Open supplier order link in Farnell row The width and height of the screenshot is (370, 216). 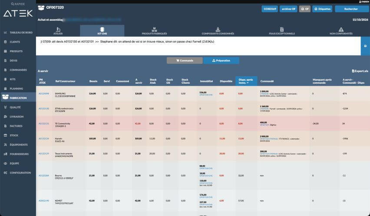point(264,109)
